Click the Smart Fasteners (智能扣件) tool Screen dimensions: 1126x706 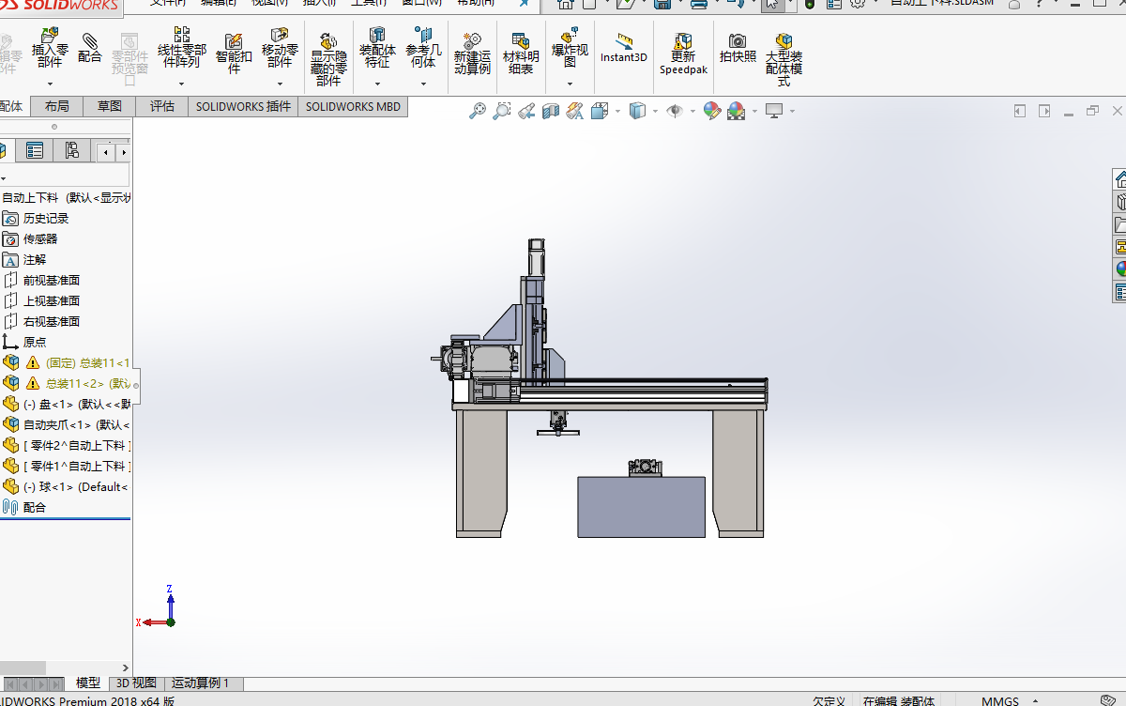pyautogui.click(x=234, y=52)
